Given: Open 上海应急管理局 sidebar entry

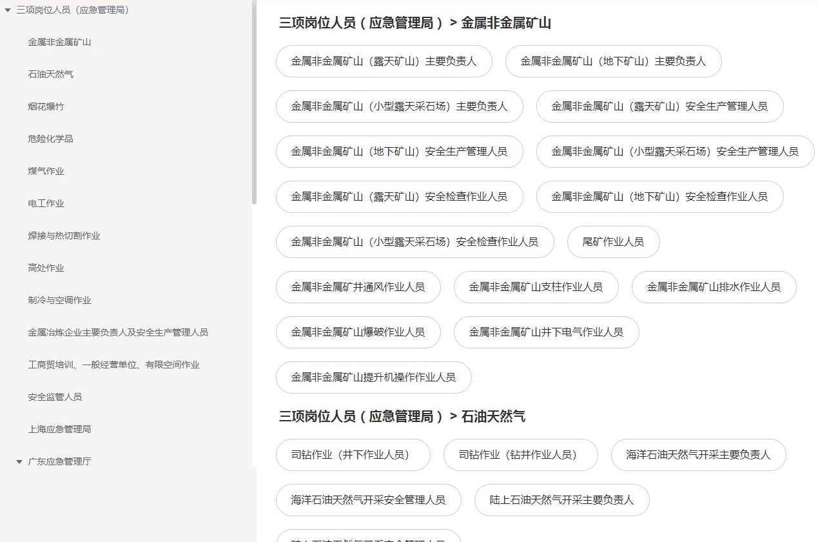Looking at the screenshot, I should (x=59, y=430).
